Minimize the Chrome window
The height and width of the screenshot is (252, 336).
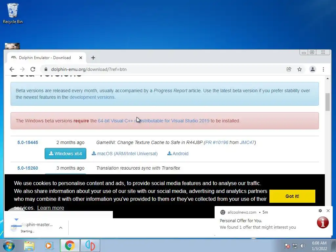click(304, 52)
